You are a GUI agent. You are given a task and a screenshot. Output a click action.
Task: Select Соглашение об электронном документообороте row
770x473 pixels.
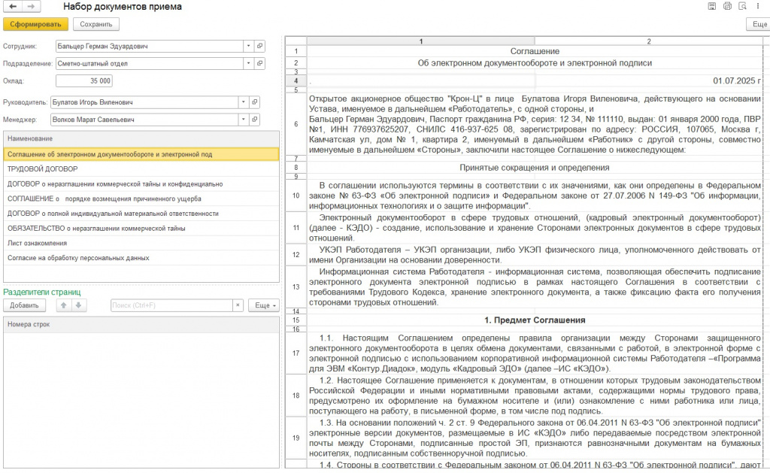pos(141,154)
